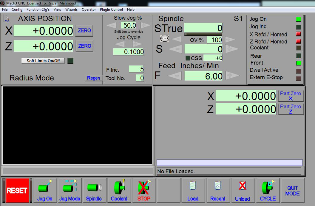Open the View menu
Image resolution: width=315 pixels, height=206 pixels.
coord(57,10)
